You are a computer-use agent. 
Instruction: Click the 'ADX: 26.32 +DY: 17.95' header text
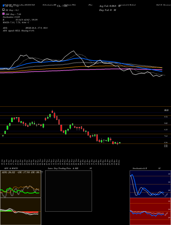22,172
